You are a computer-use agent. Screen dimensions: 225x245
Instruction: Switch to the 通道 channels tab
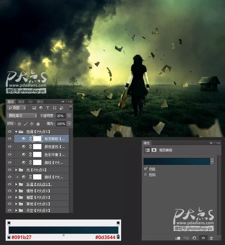(21, 102)
